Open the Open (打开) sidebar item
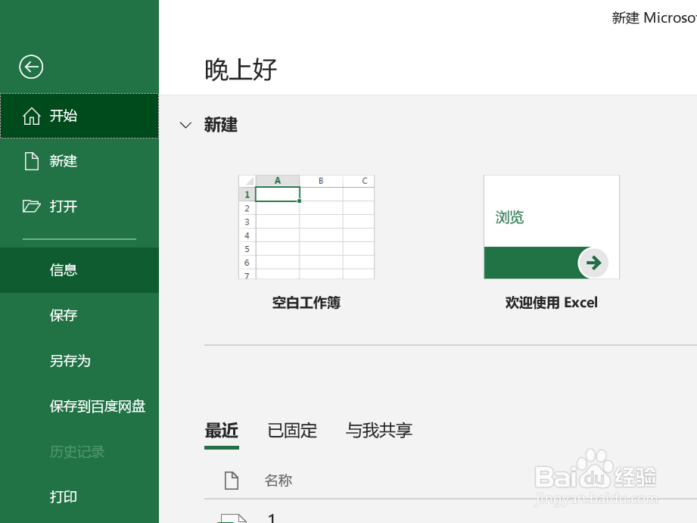Image resolution: width=697 pixels, height=523 pixels. 63,206
